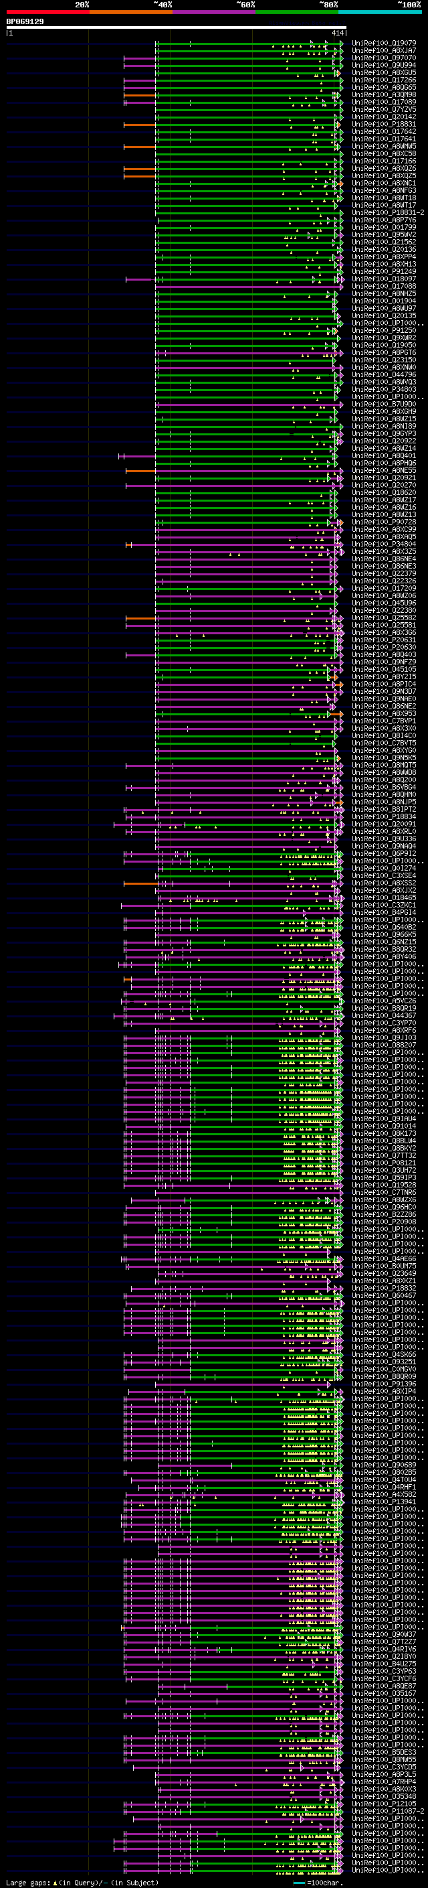428x1888 pixels.
Task: Open hit UniRef100_Q9U994
Action: (384, 65)
